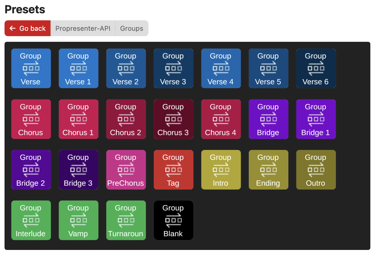Click the Group Vamp preset tile
Viewport: 376px width, 257px height.
[x=79, y=220]
